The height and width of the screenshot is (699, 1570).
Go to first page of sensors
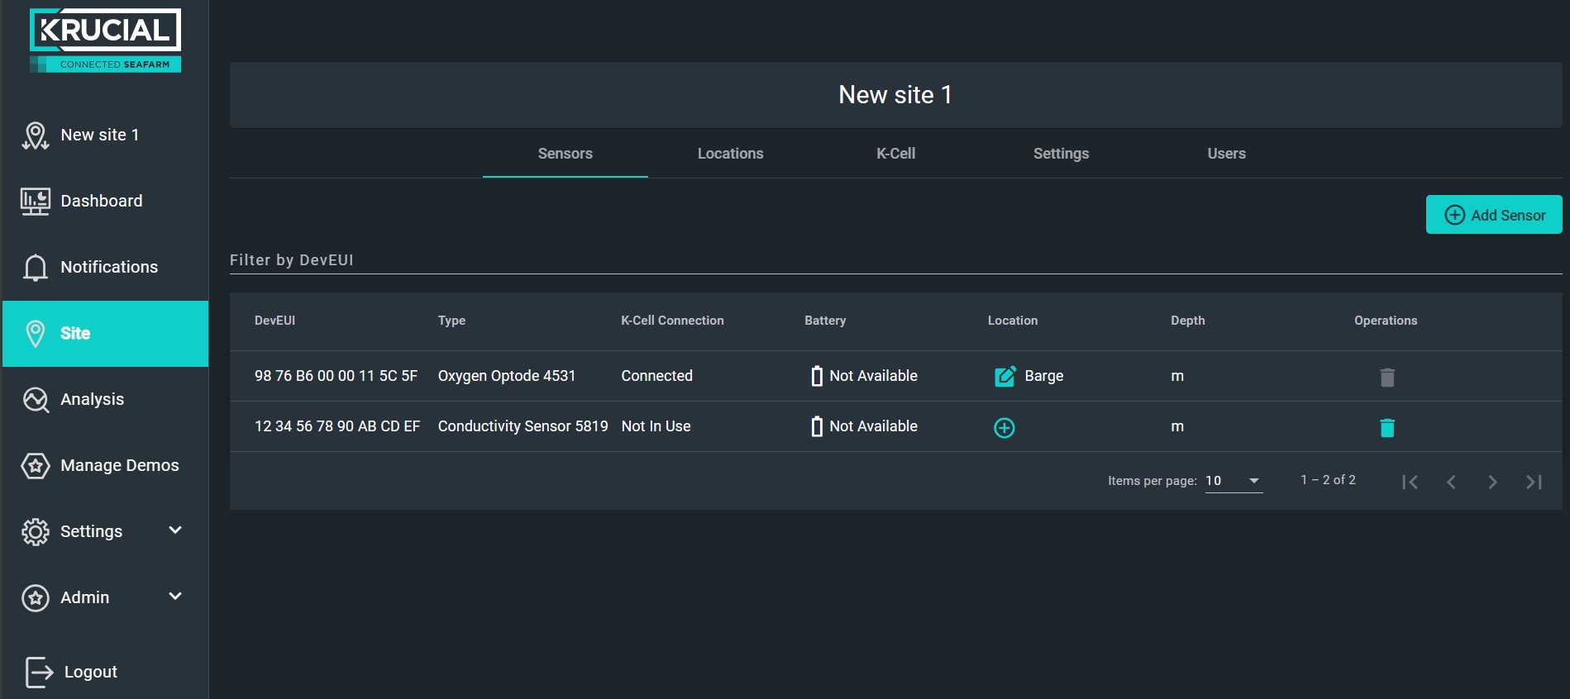pos(1410,482)
